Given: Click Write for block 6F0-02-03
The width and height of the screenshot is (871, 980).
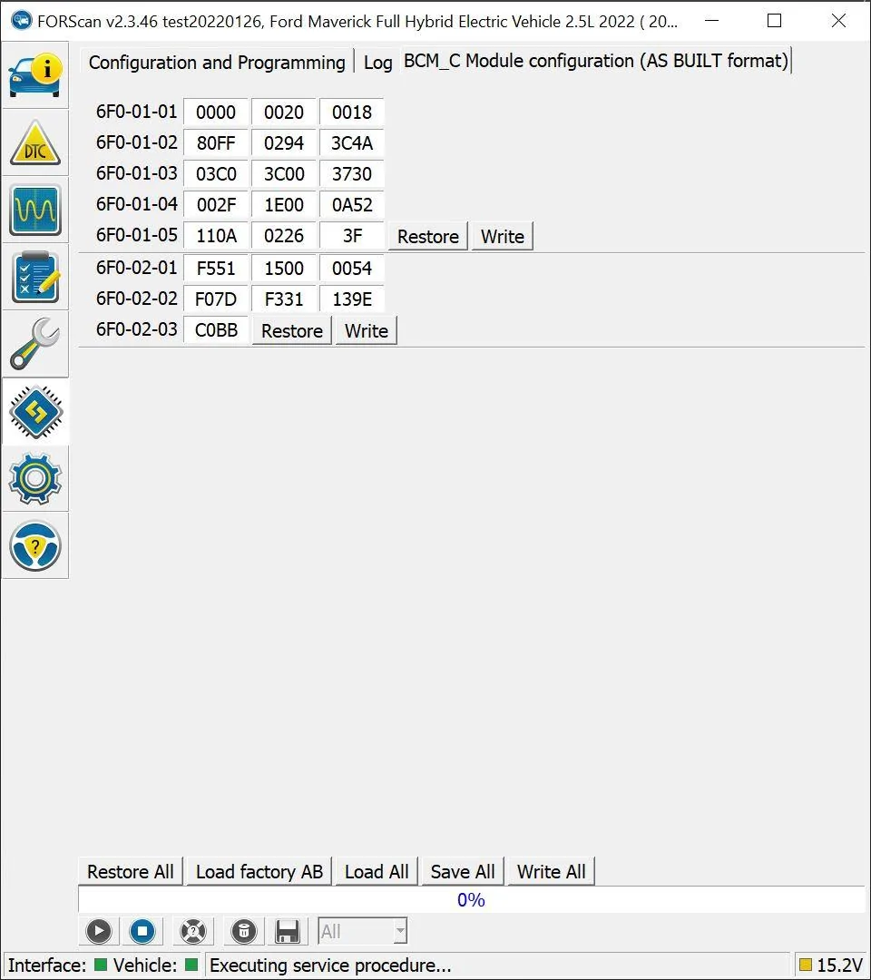Looking at the screenshot, I should pyautogui.click(x=367, y=330).
